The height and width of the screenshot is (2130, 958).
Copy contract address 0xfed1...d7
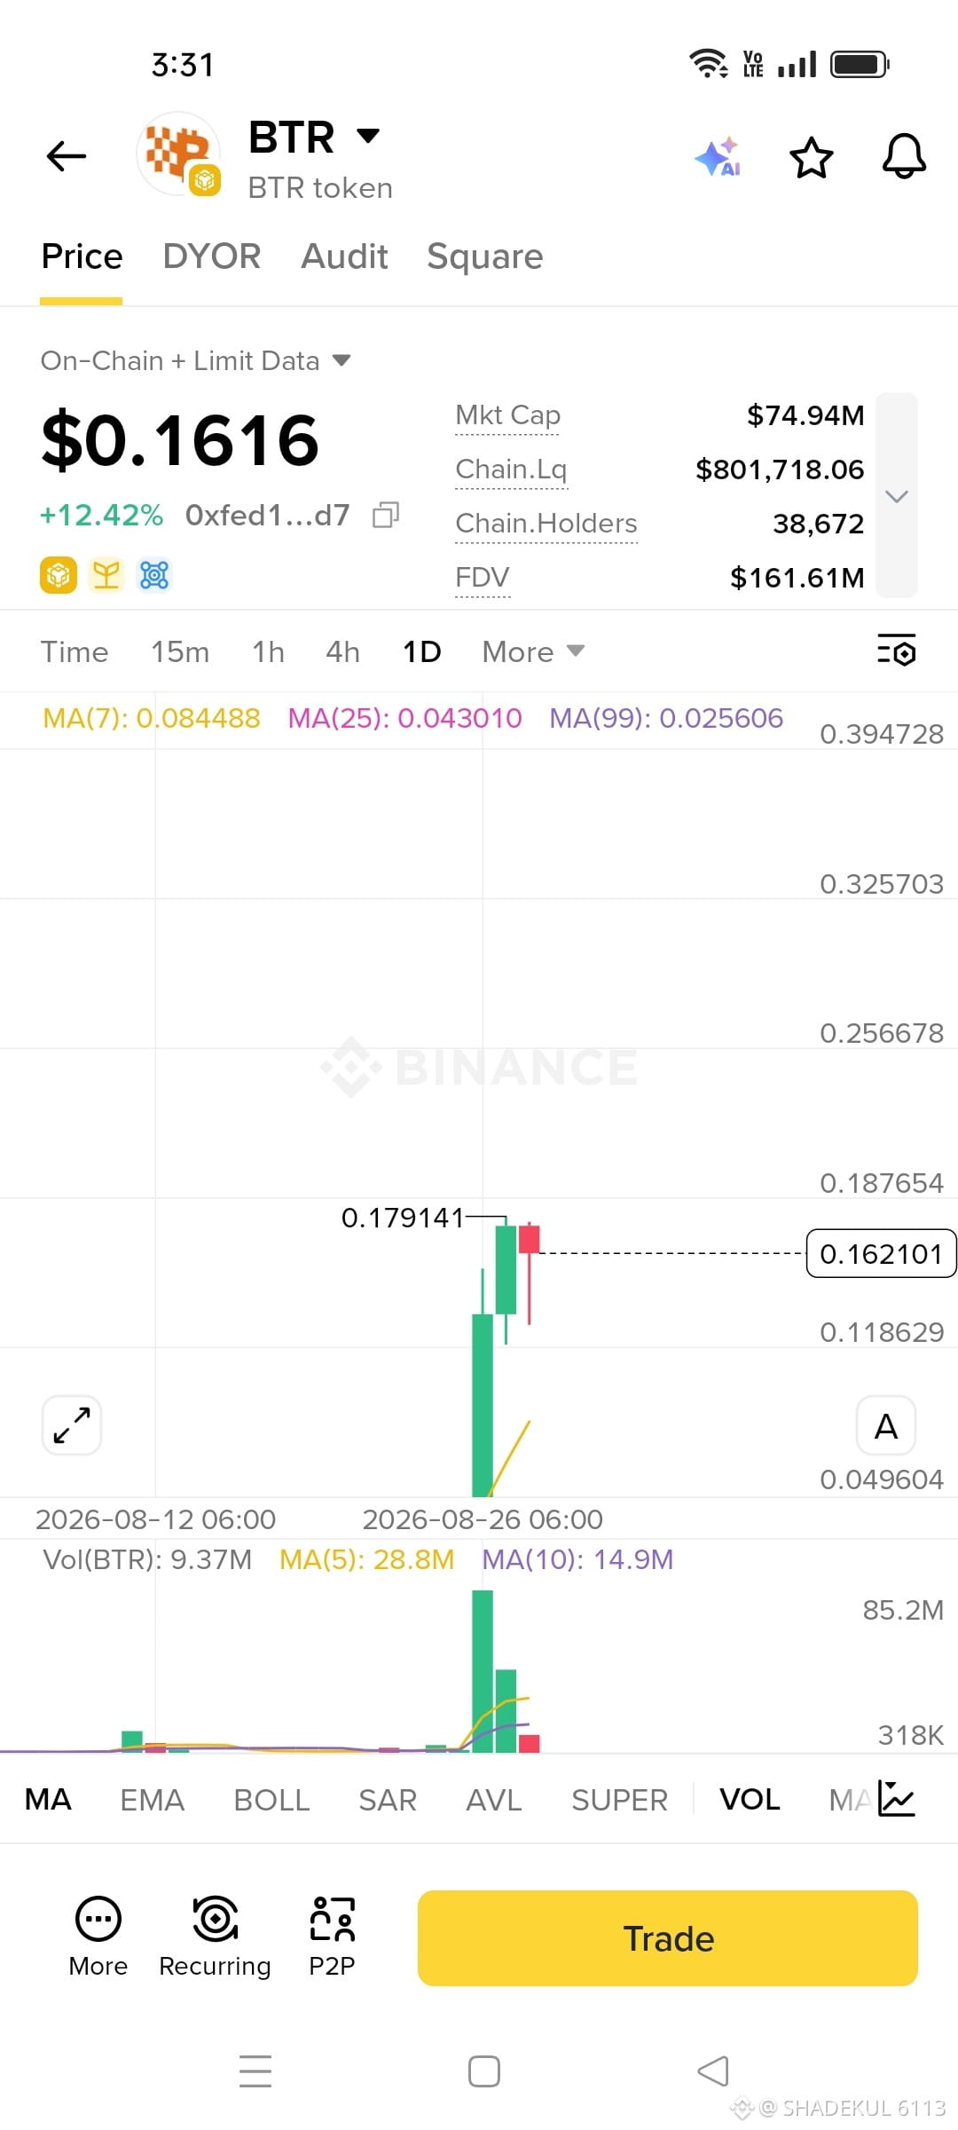tap(386, 515)
